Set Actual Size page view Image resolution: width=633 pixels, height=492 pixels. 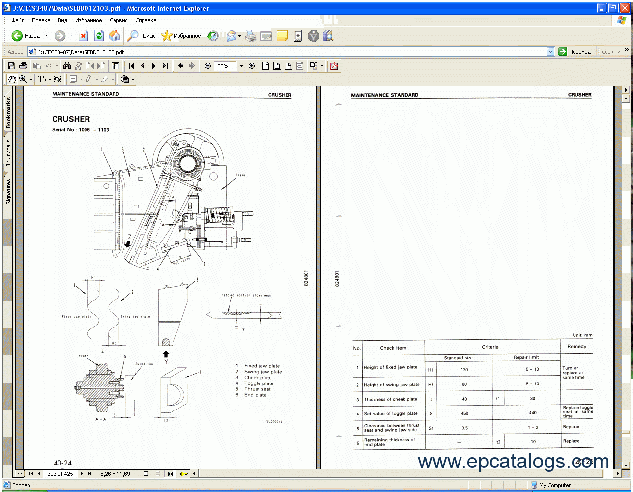tap(265, 66)
